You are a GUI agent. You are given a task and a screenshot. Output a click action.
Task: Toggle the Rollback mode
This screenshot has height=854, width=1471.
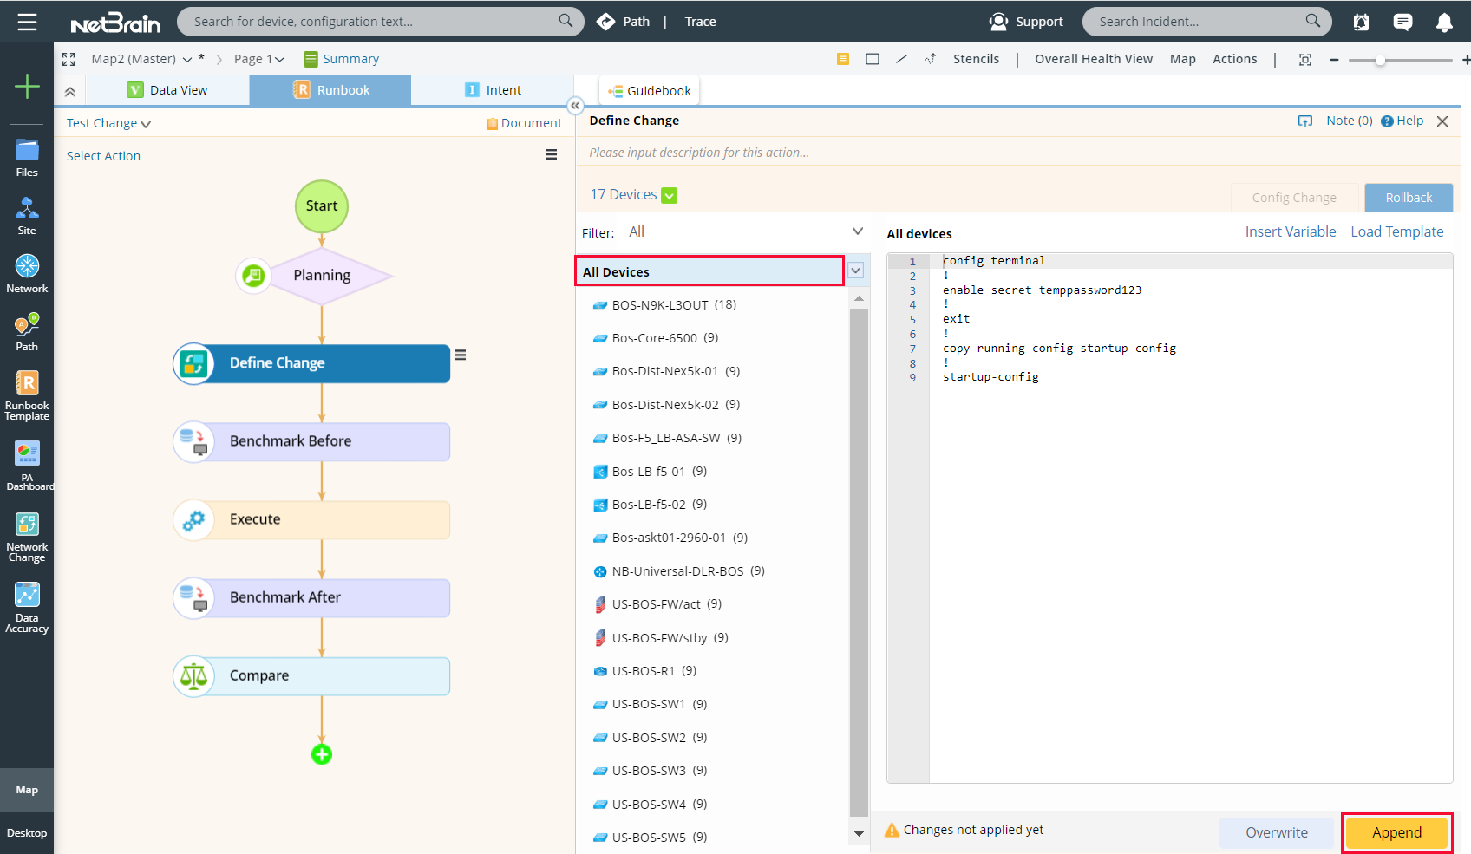(1408, 198)
